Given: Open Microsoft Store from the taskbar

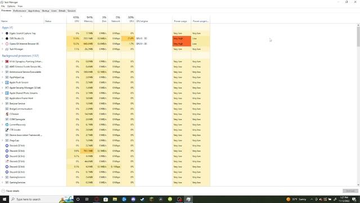Looking at the screenshot, I should click(106, 199).
